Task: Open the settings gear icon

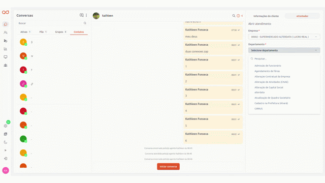Action: tap(6, 126)
